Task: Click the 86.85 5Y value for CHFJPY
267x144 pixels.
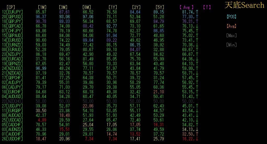Action: pos(159,31)
